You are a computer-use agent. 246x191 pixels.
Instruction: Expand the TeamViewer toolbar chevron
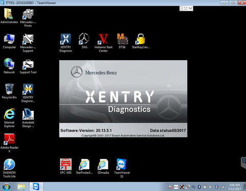[x=190, y=8]
